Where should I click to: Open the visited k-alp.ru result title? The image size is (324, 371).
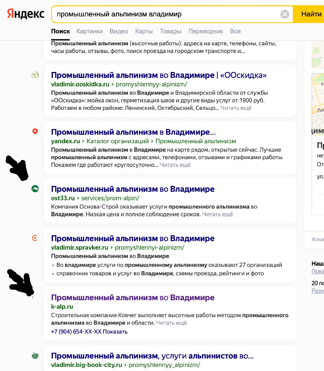133,298
